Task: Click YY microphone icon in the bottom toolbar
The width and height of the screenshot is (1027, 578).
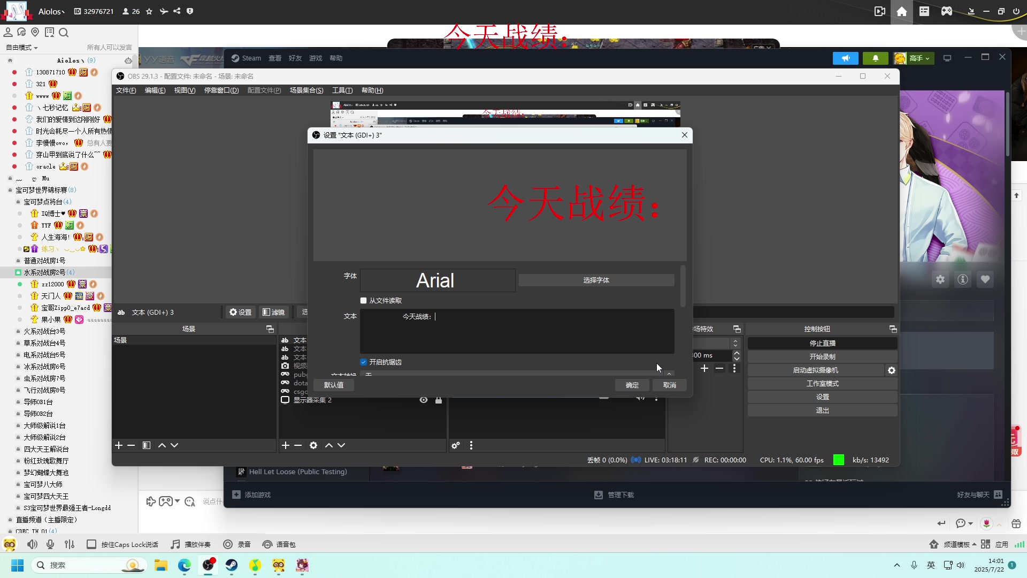Action: (x=50, y=544)
